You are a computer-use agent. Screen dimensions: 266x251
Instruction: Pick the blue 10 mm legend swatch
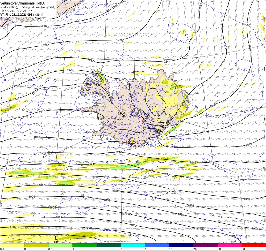tap(157, 245)
